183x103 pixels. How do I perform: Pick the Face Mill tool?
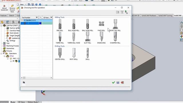(101, 26)
